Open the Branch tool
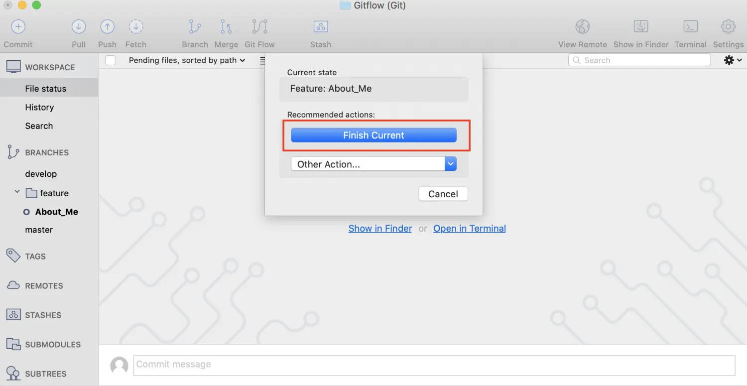747x386 pixels. [x=195, y=26]
